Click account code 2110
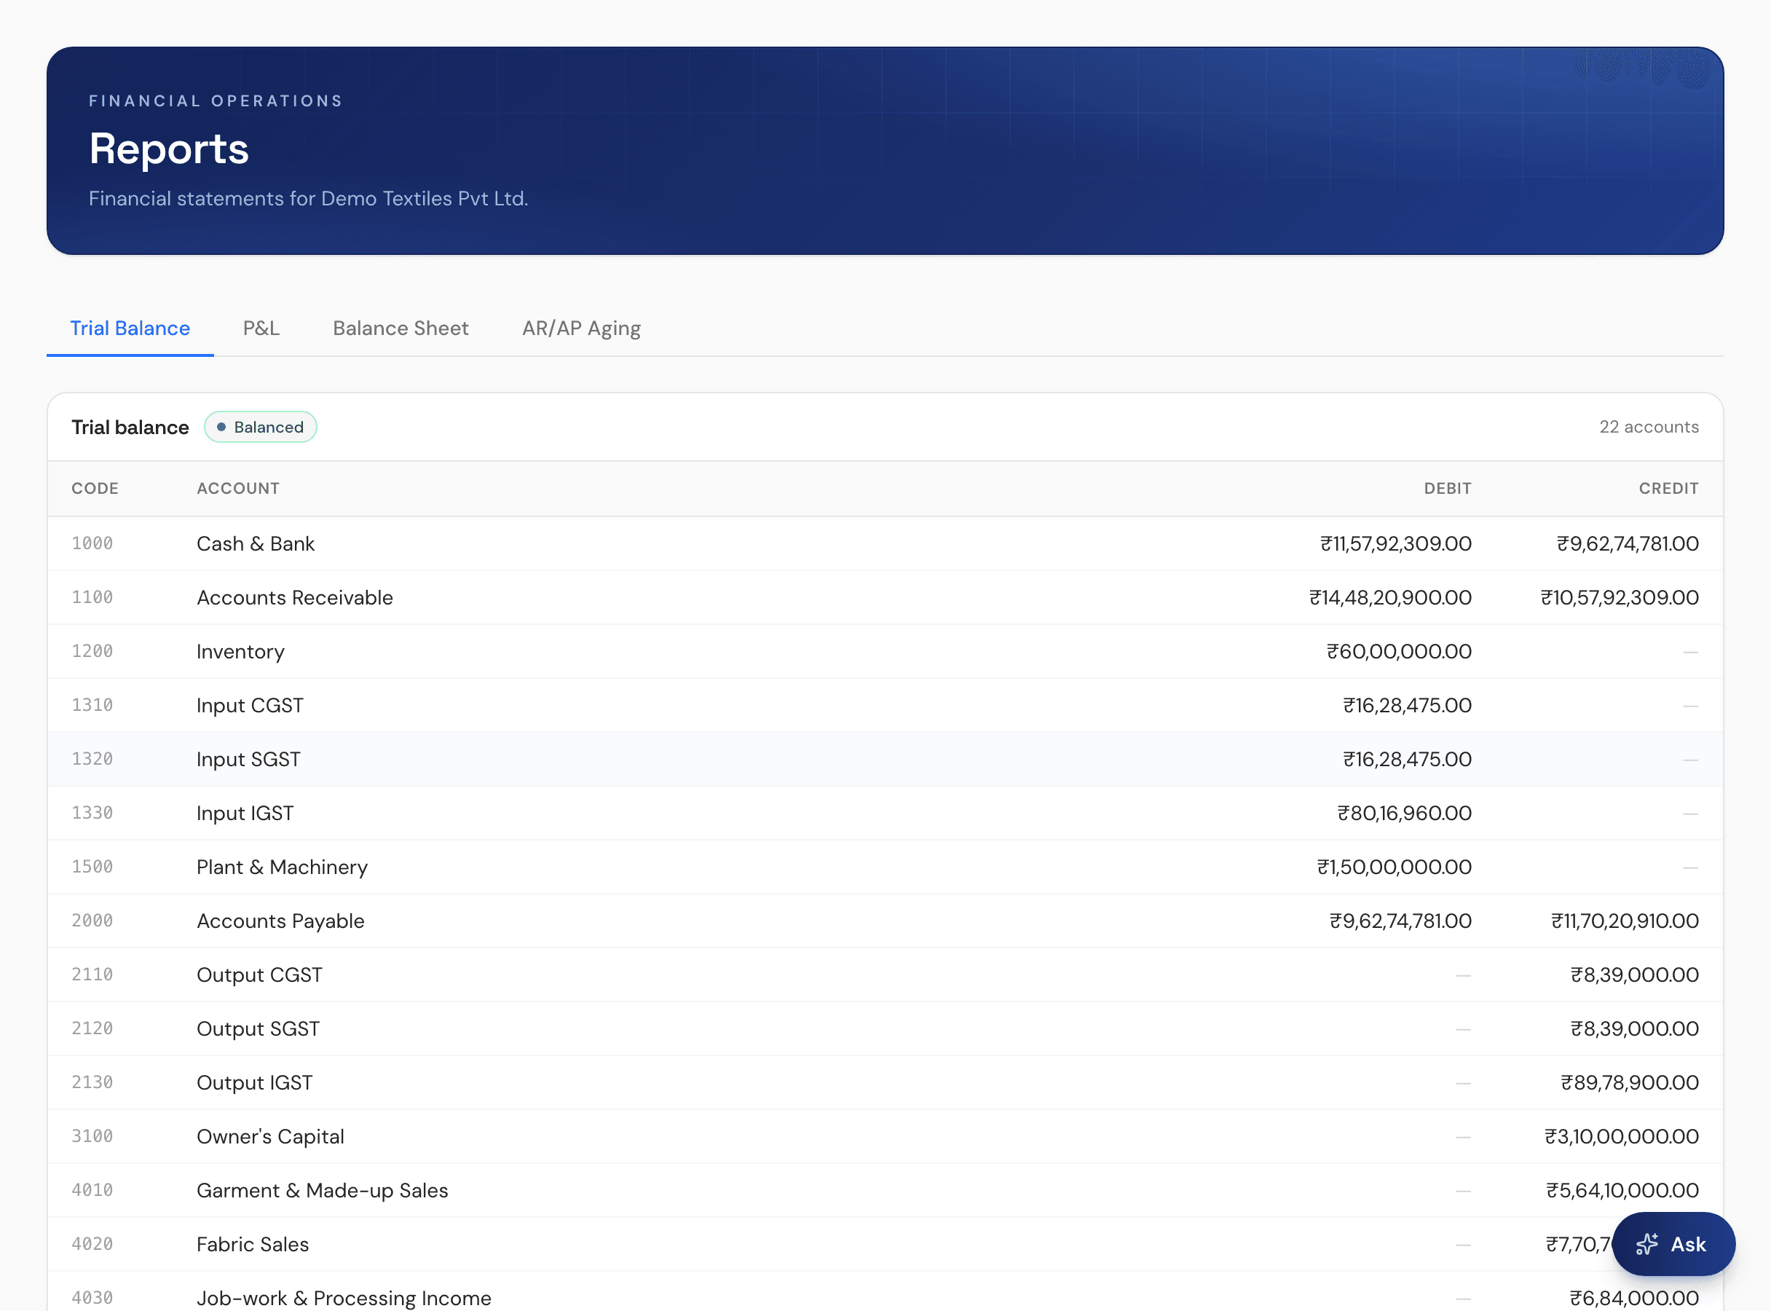 92,975
